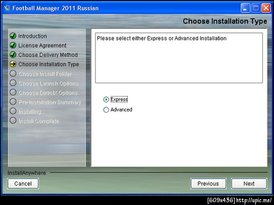Click the Choose Installation Type step label
274x205 pixels.
click(x=48, y=64)
